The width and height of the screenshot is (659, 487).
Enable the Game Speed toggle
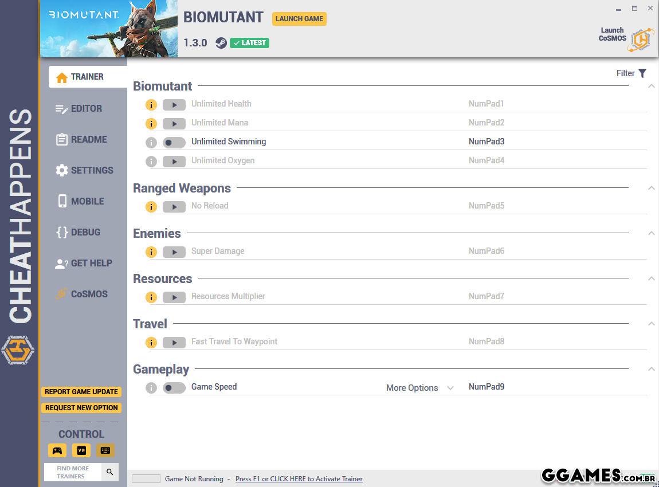174,388
